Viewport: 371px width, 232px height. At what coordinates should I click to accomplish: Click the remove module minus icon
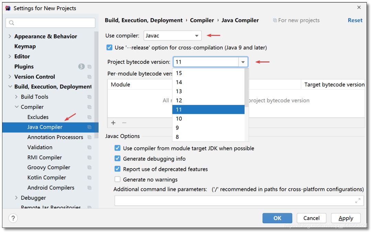point(124,123)
